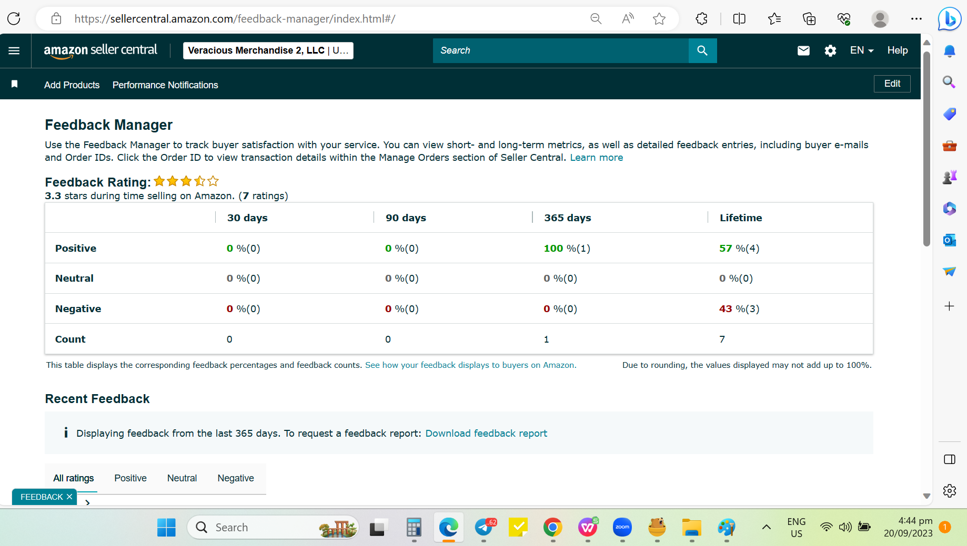Open sidebar Outlook icon

[x=950, y=240]
